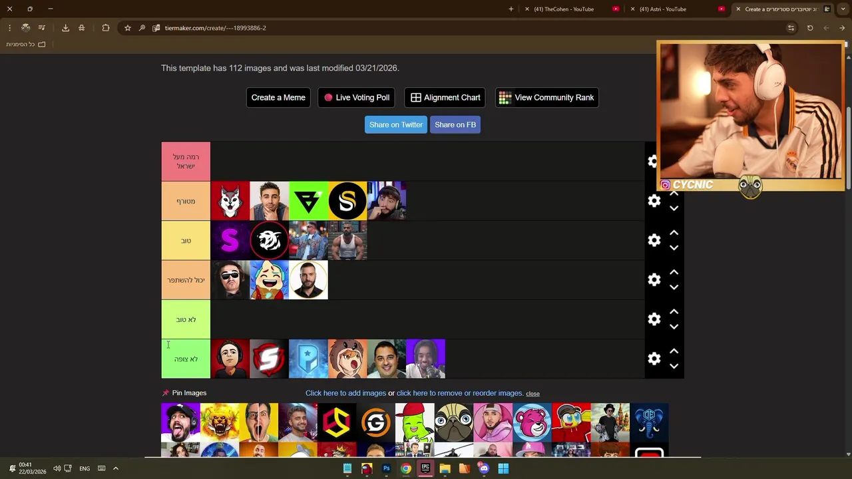Edit the green לא צופה tier label
Screen dimensions: 852x479
coord(186,359)
